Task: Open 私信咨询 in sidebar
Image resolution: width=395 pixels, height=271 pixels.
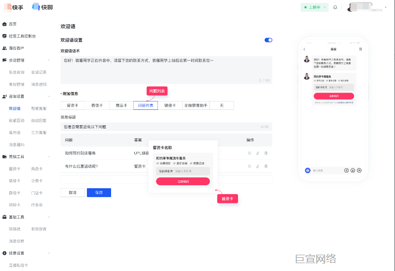Action: (17, 72)
